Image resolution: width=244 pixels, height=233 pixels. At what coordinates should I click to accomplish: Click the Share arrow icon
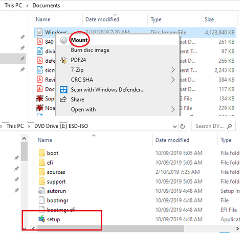pyautogui.click(x=63, y=99)
